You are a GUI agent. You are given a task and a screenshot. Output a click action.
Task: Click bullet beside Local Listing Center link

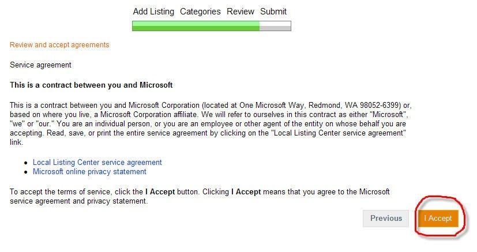(26, 163)
